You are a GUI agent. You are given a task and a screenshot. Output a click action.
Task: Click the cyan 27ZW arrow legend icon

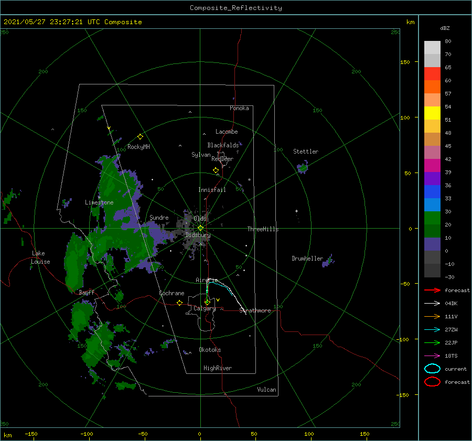coord(432,330)
